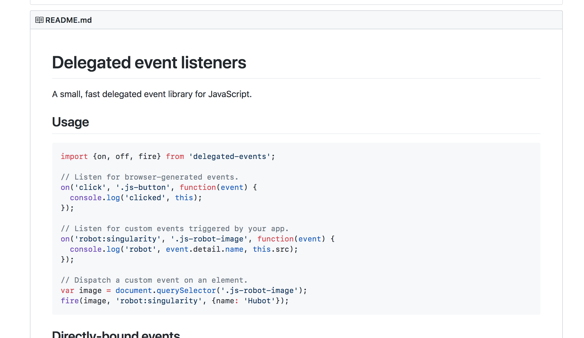The image size is (584, 338).
Task: Click the 'Dispatch a custom event' comment
Action: [x=154, y=280]
